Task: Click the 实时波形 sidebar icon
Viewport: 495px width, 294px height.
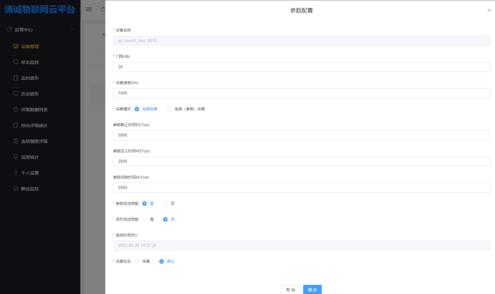Action: [16, 78]
